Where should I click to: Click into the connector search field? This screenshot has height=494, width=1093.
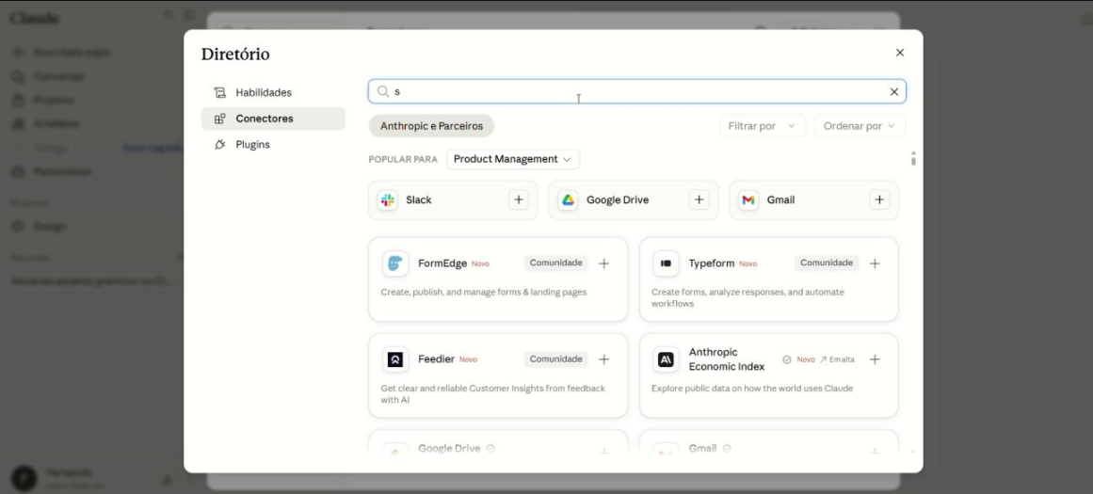pyautogui.click(x=637, y=91)
